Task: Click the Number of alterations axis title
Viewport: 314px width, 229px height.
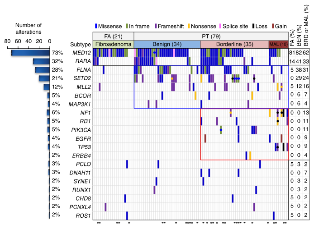Action: [x=28, y=28]
